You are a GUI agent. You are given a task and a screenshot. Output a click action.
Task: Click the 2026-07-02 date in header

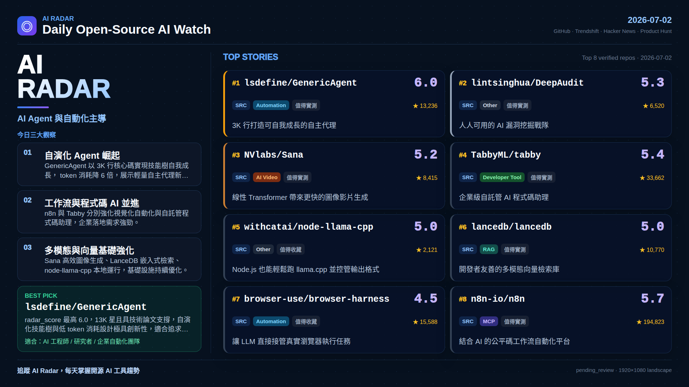650,20
